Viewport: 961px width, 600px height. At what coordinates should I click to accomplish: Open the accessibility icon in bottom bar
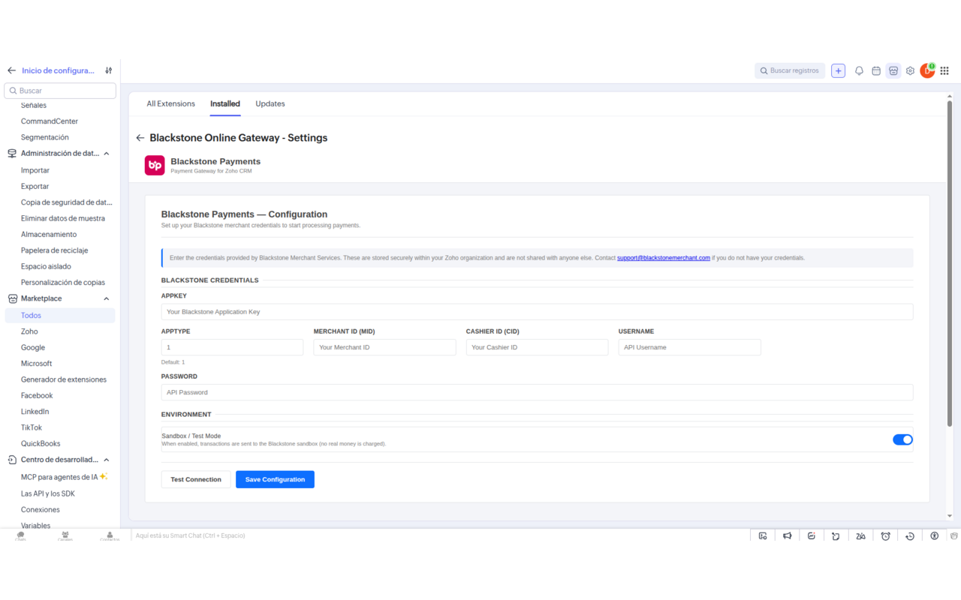934,535
